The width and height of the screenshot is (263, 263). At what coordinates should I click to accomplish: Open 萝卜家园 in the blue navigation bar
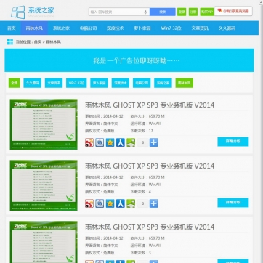(142, 28)
